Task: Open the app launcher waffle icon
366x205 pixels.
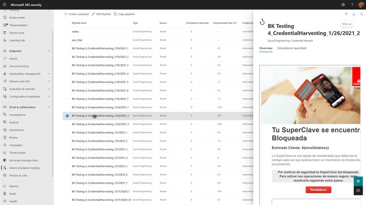Action: pyautogui.click(x=5, y=5)
